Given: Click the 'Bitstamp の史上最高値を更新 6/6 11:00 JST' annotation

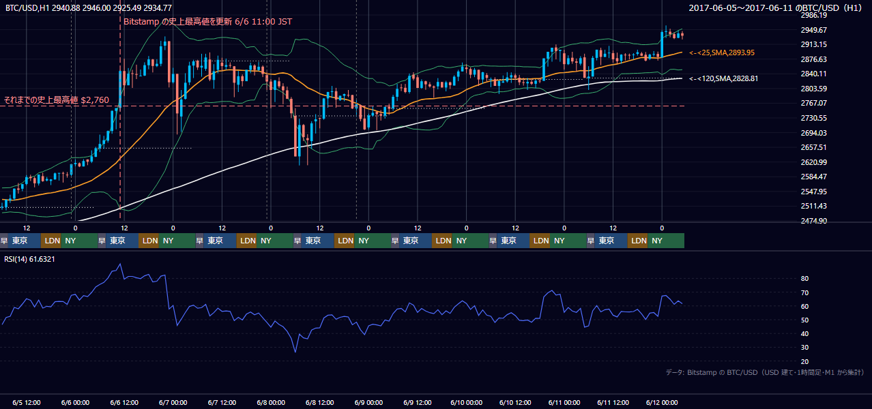Looking at the screenshot, I should point(207,22).
